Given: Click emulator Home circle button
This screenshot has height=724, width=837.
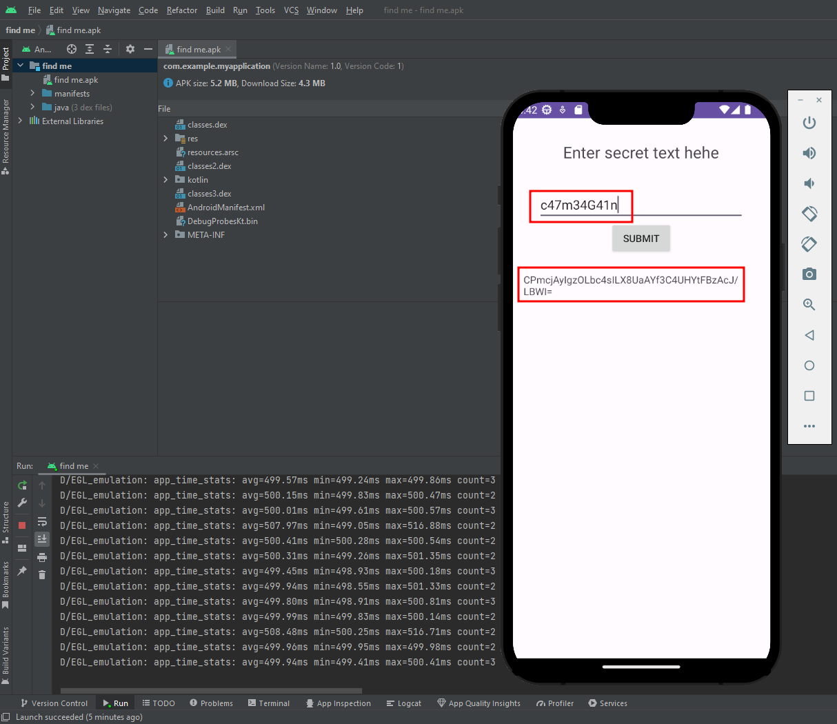Looking at the screenshot, I should (809, 365).
